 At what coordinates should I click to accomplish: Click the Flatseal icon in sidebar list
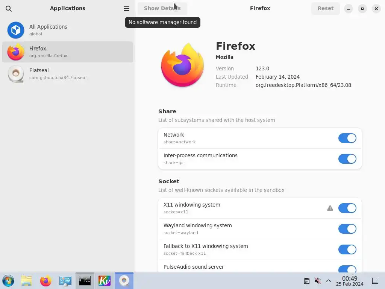tap(16, 74)
